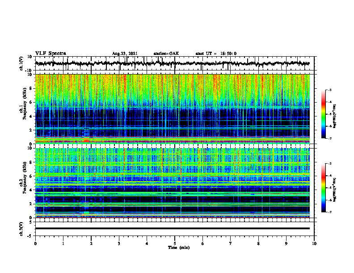
Task: Click the ch.1 waveform voltage trace
Action: pyautogui.click(x=173, y=63)
